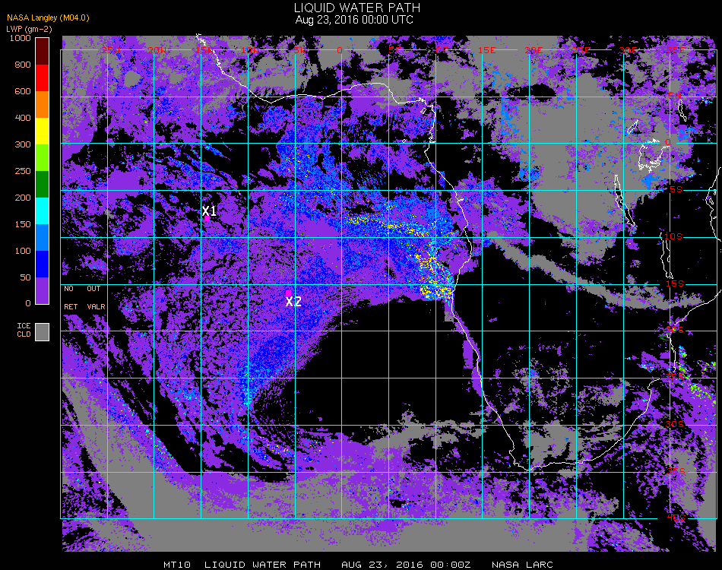Click the orange 400-600 legend swatch
722x570 pixels.
(43, 105)
